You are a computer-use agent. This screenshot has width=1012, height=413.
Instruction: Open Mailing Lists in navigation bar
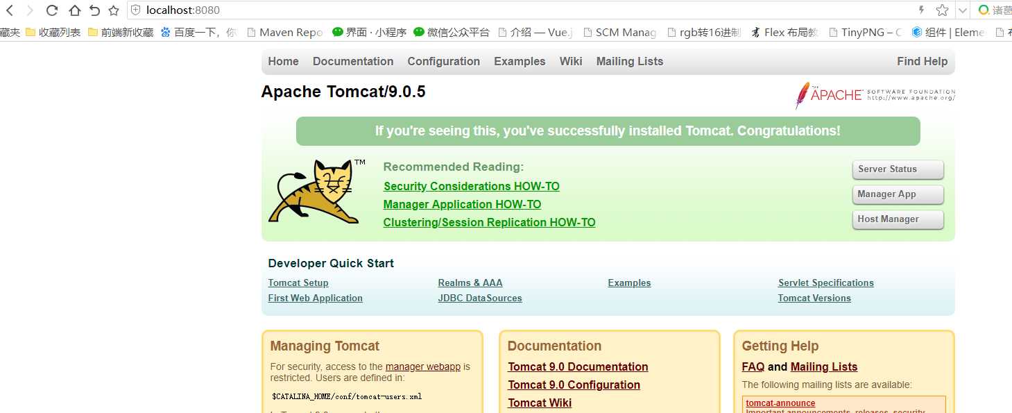point(630,61)
